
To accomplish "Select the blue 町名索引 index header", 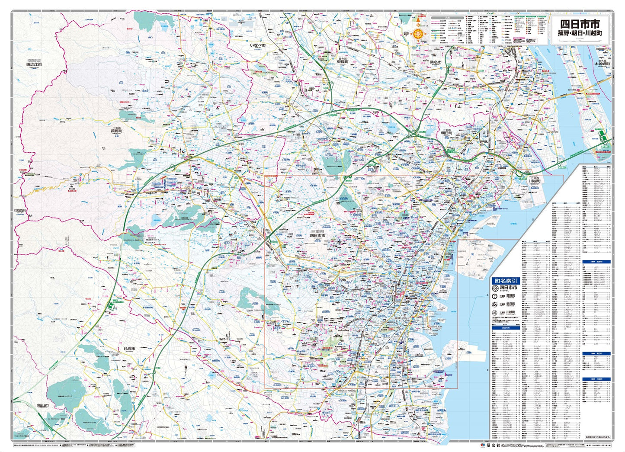I will 505,281.
